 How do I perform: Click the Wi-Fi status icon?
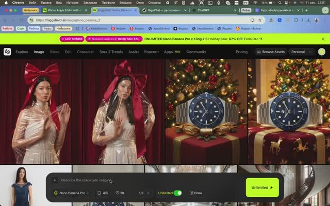(255, 3)
